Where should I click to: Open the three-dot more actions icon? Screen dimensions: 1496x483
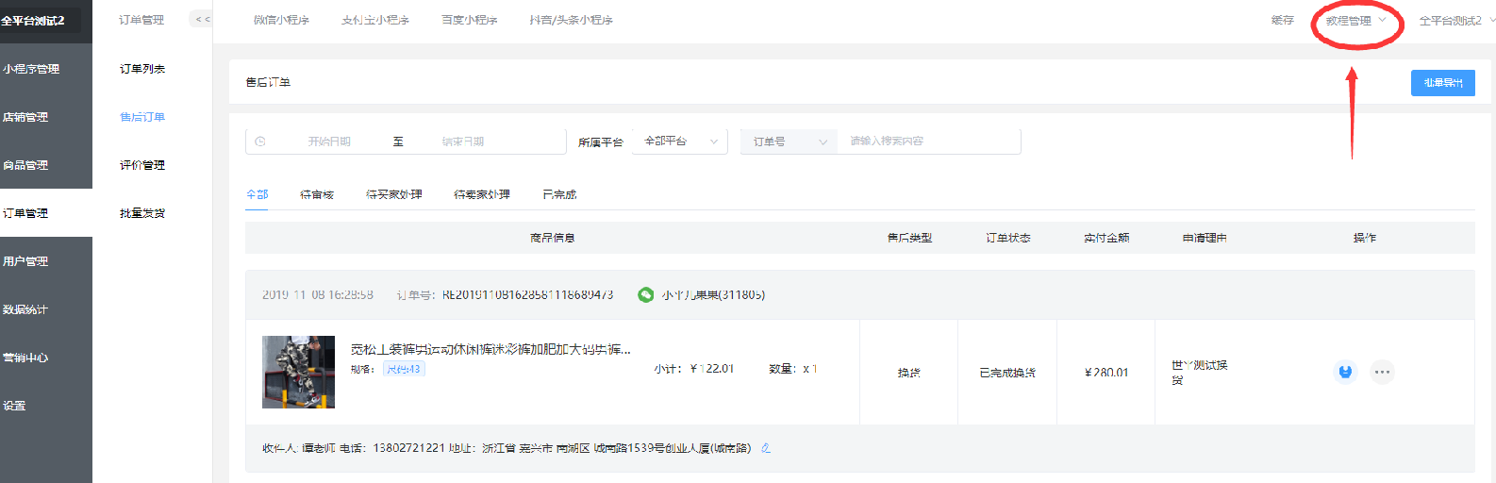(x=1382, y=372)
